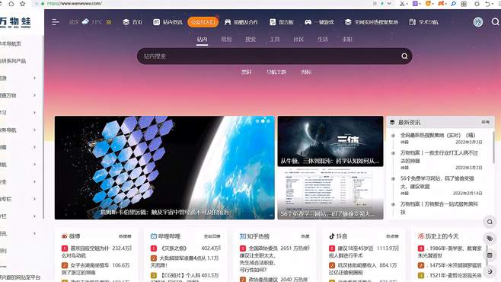Click the floating tag icon button
Screen dimensions: 501x282
click(x=490, y=239)
